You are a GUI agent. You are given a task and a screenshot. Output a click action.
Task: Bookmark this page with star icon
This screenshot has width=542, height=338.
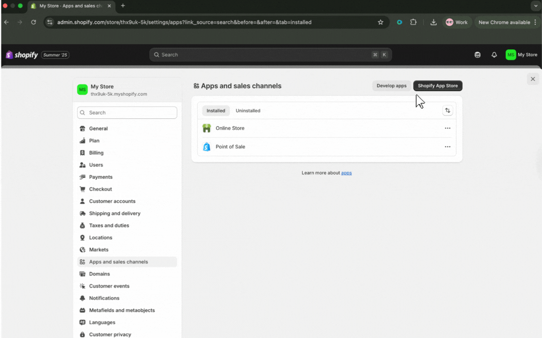point(380,22)
